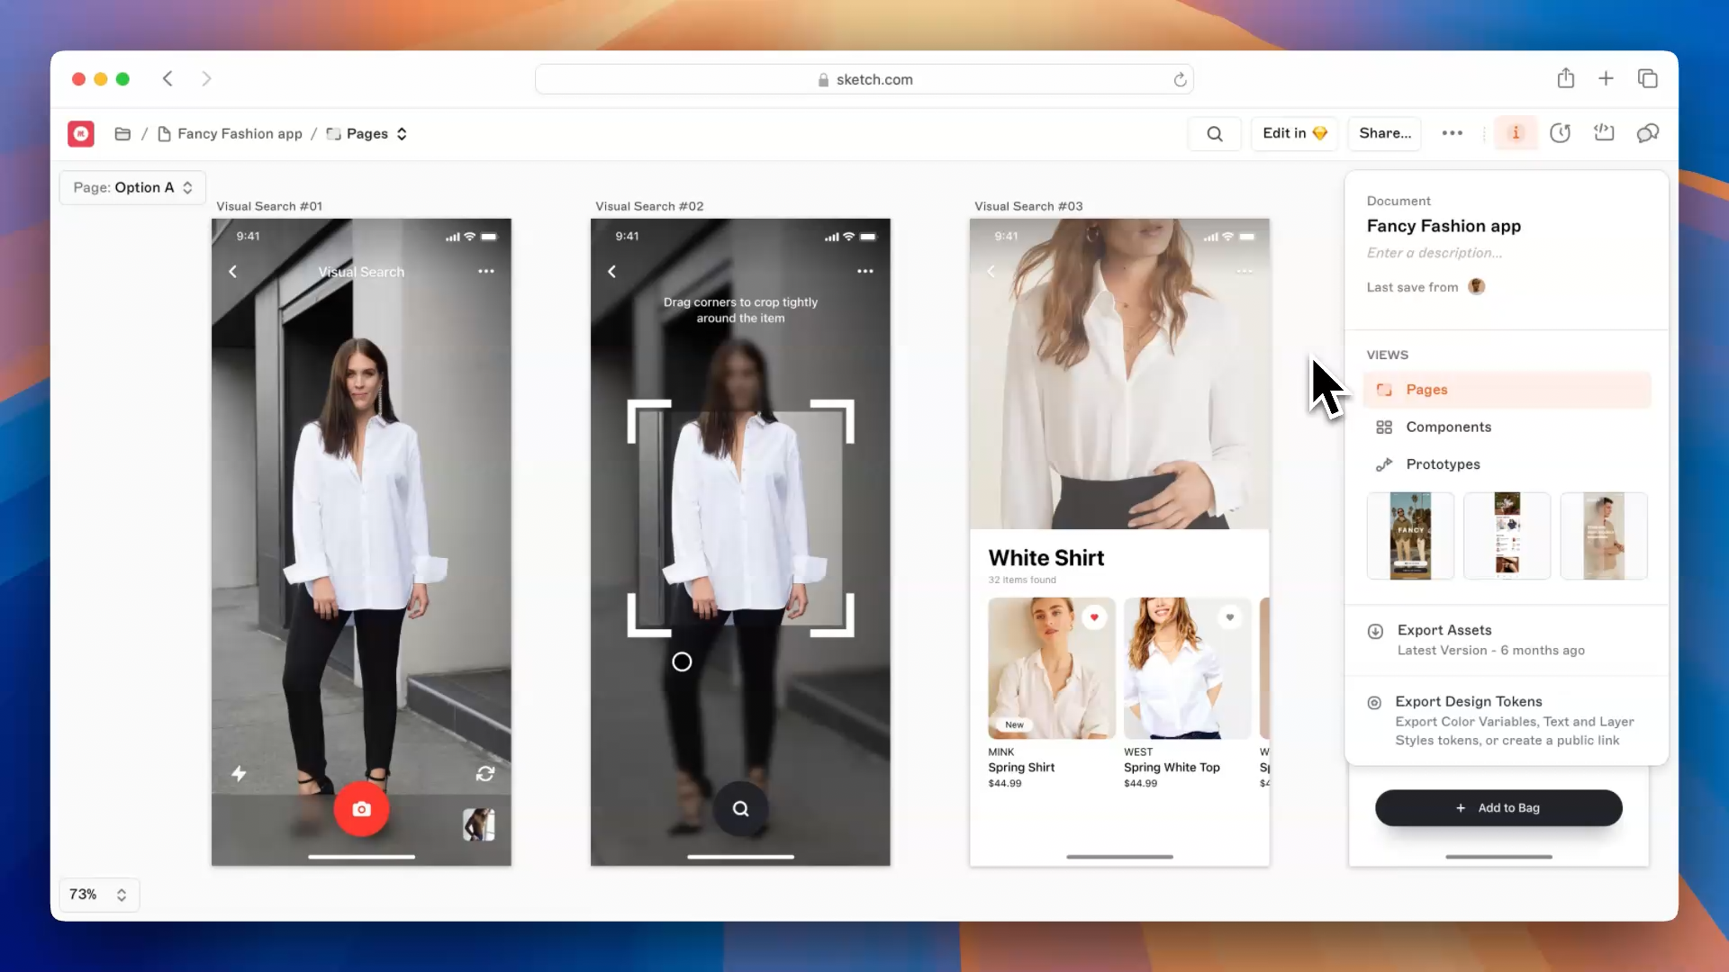Click the Sketch workspace logo icon
The width and height of the screenshot is (1729, 972).
(x=81, y=133)
